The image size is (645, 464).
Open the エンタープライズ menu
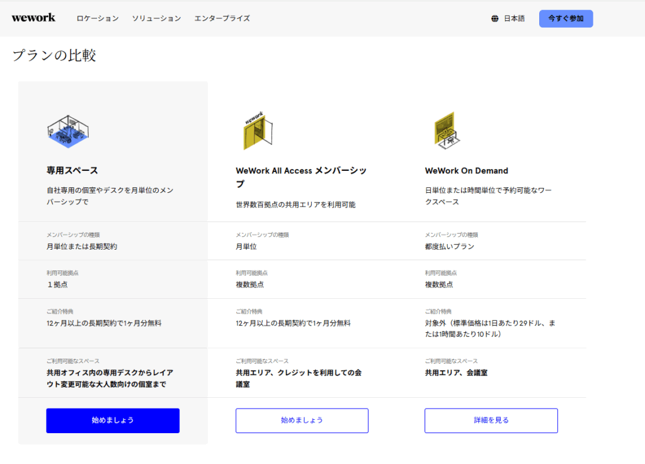click(222, 18)
